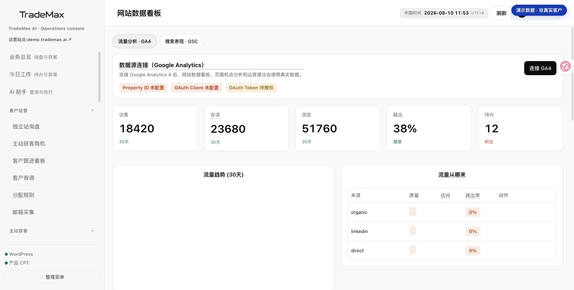
Task: Click the sidebar vertical scrollbar
Action: pos(99,77)
